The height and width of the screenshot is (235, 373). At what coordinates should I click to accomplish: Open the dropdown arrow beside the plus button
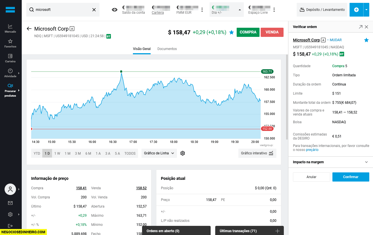[x=366, y=10]
